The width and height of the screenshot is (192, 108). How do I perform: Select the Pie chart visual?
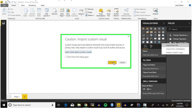click(151, 35)
